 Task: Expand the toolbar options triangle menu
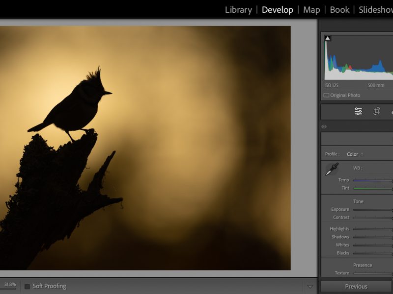[x=309, y=287]
